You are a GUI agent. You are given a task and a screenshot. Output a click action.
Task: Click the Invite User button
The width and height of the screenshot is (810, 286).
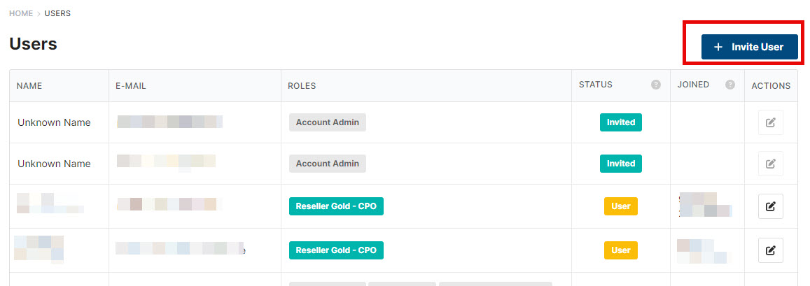(749, 47)
